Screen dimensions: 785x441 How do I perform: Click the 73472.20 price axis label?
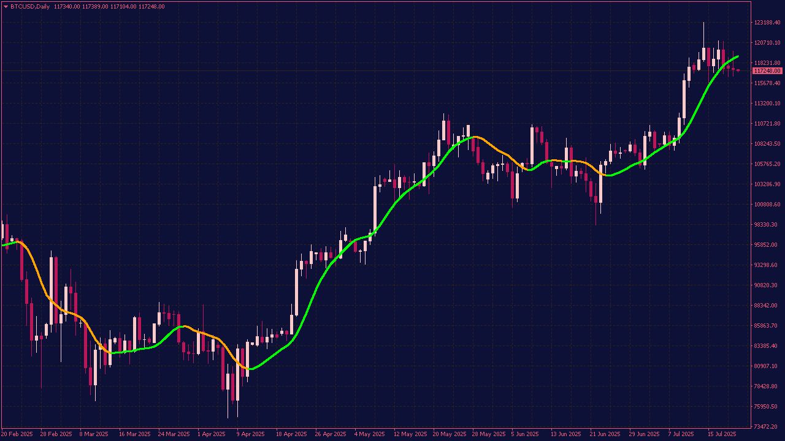click(x=767, y=427)
